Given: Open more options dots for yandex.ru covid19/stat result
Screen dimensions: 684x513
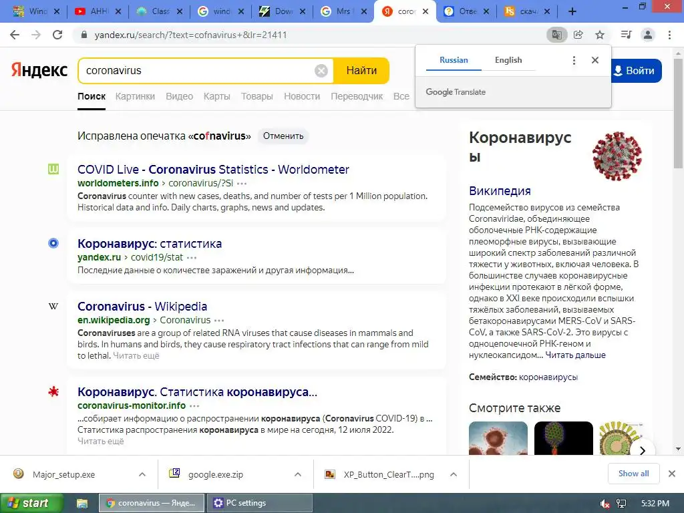Looking at the screenshot, I should (192, 257).
